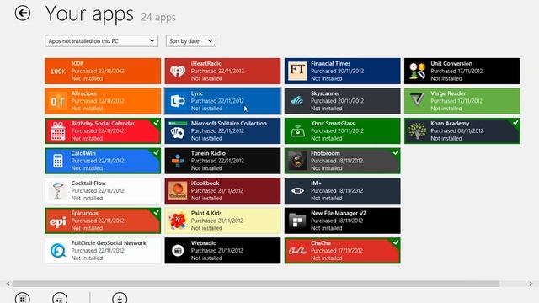Click the 'Cocktail Flow' app name
Image resolution: width=539 pixels, height=303 pixels.
[88, 183]
